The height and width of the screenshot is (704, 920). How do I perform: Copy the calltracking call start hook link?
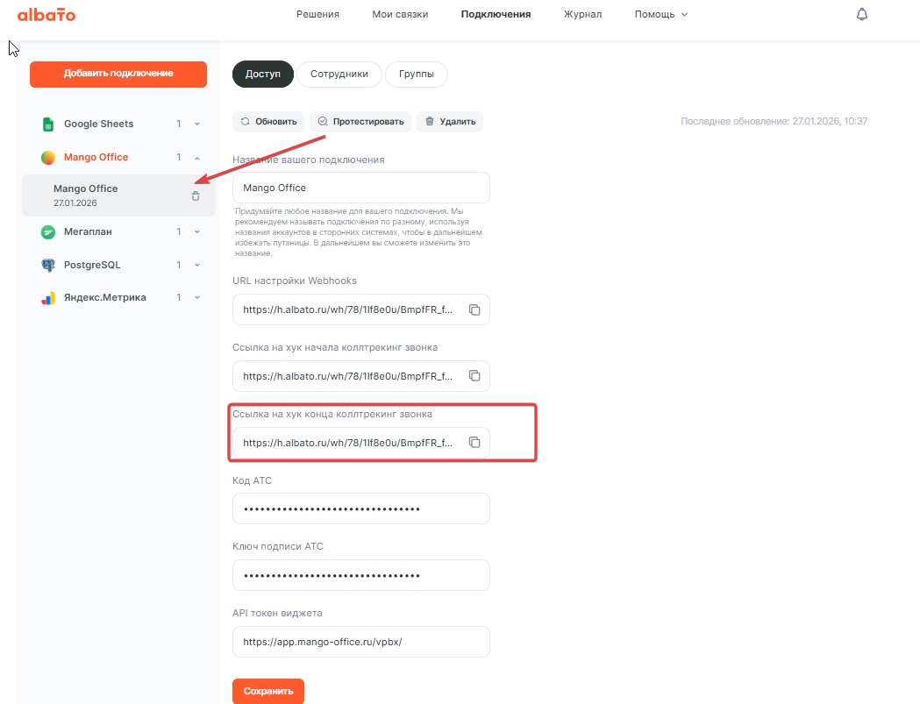(474, 376)
